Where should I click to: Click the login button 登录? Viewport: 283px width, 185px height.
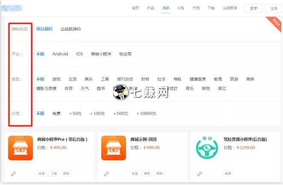[x=254, y=8]
